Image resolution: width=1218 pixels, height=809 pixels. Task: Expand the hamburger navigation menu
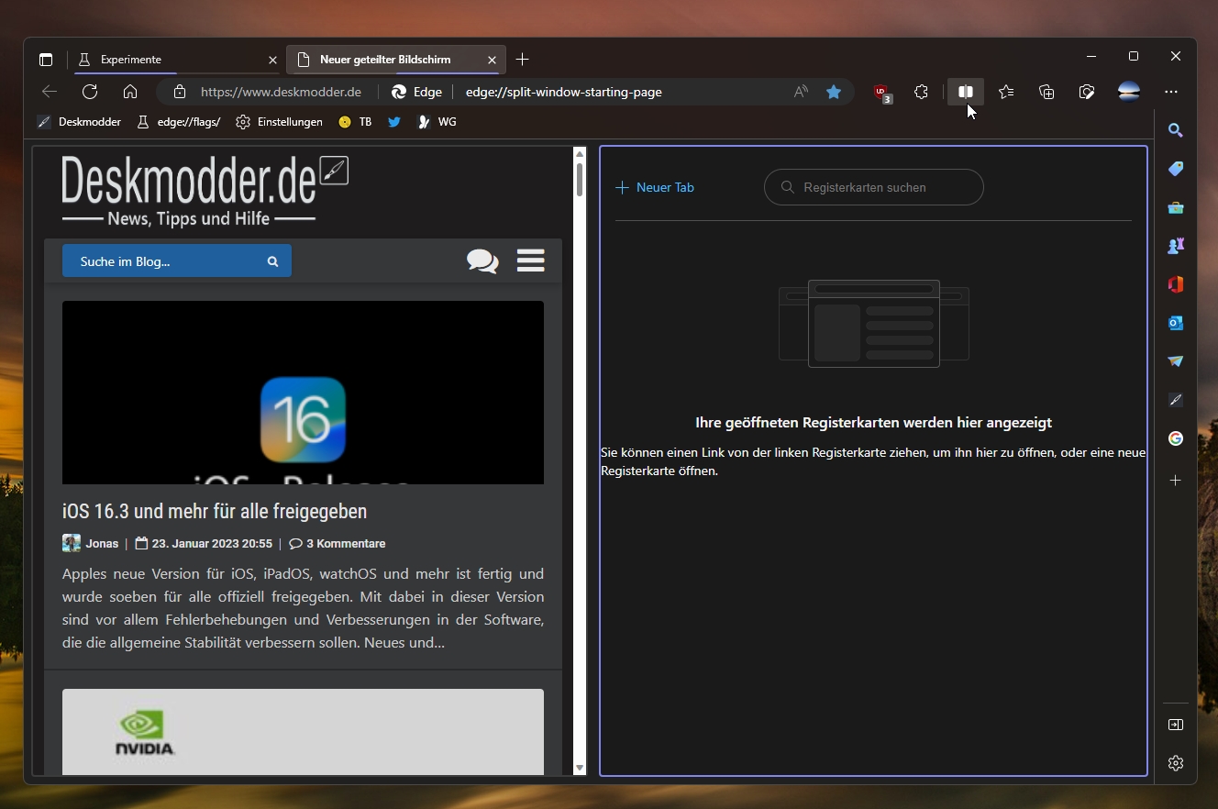point(530,260)
